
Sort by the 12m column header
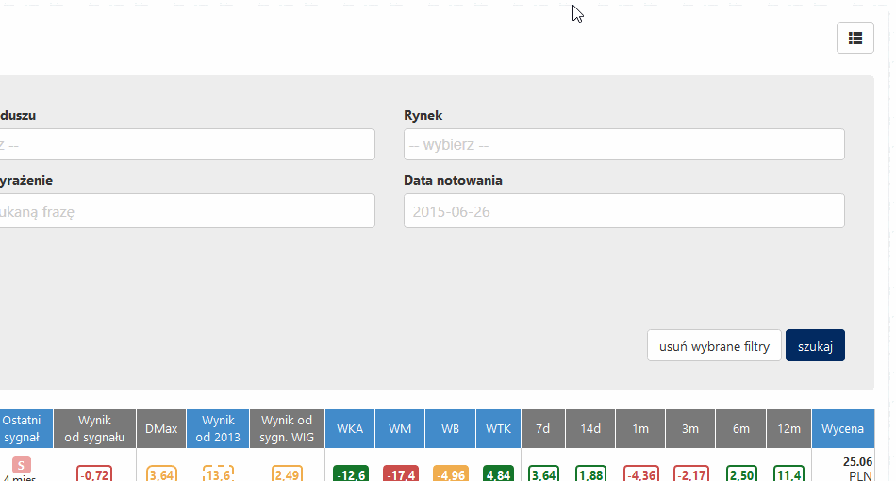pos(788,428)
